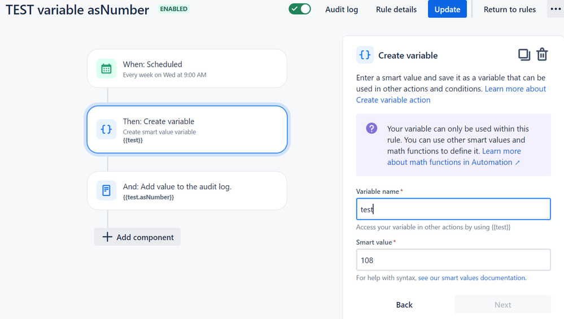
Task: Open the Audit log tab
Action: pyautogui.click(x=342, y=10)
